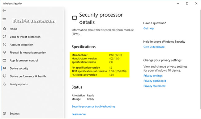This screenshot has height=119, width=201.
Task: Select the Home house icon
Action: click(4, 29)
